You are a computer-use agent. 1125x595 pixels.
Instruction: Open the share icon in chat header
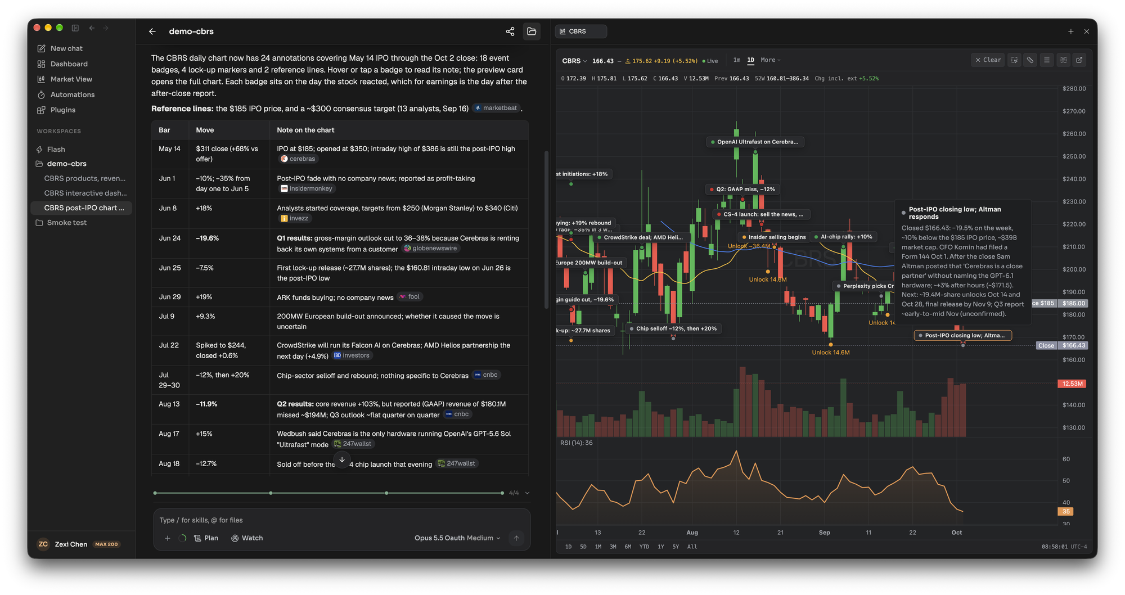point(510,31)
